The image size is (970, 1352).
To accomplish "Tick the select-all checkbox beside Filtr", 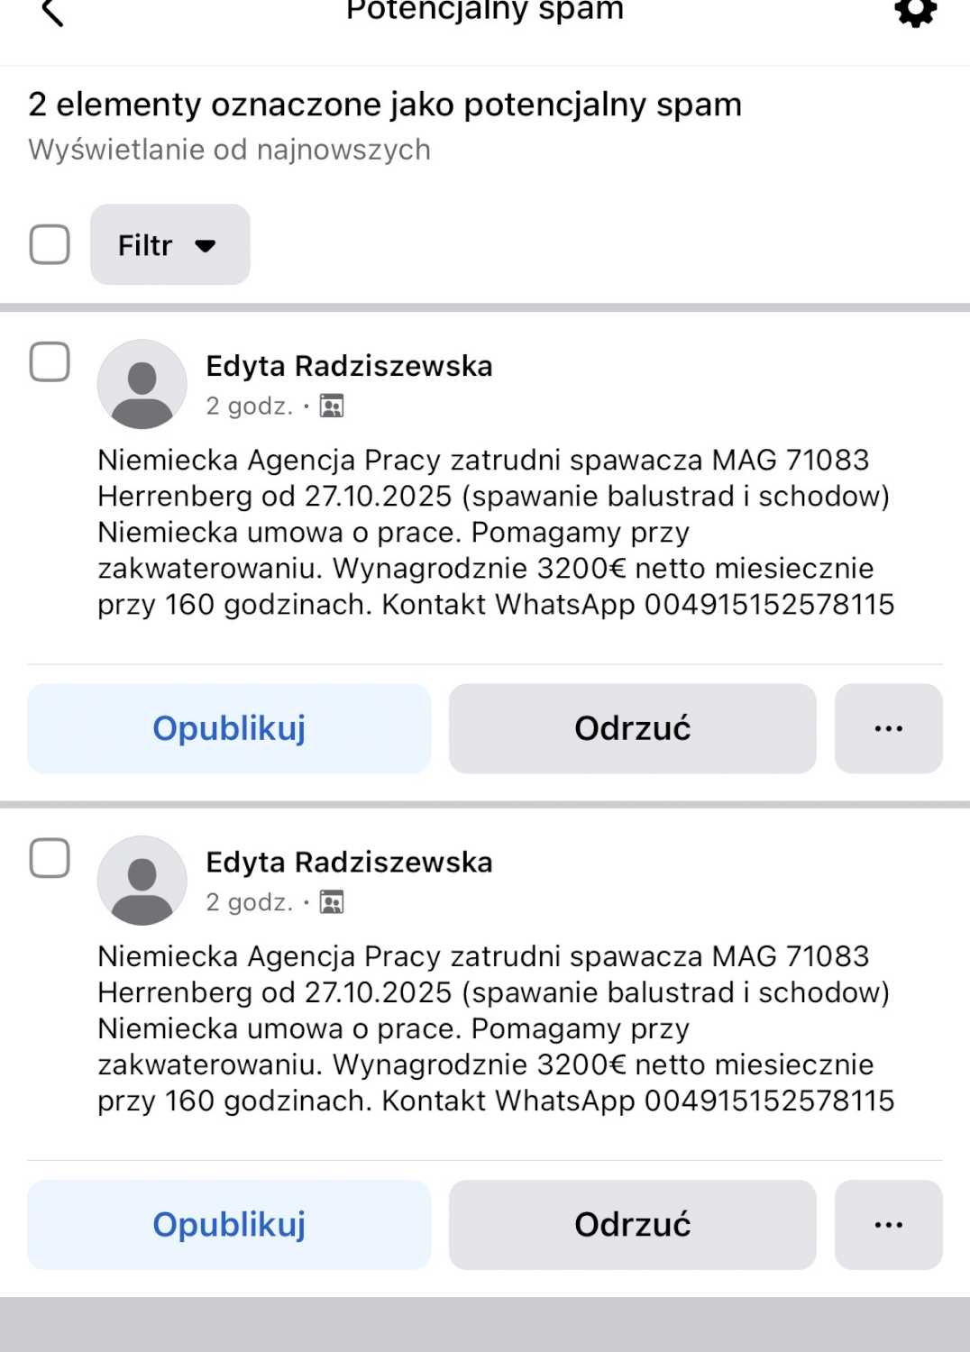I will click(50, 244).
